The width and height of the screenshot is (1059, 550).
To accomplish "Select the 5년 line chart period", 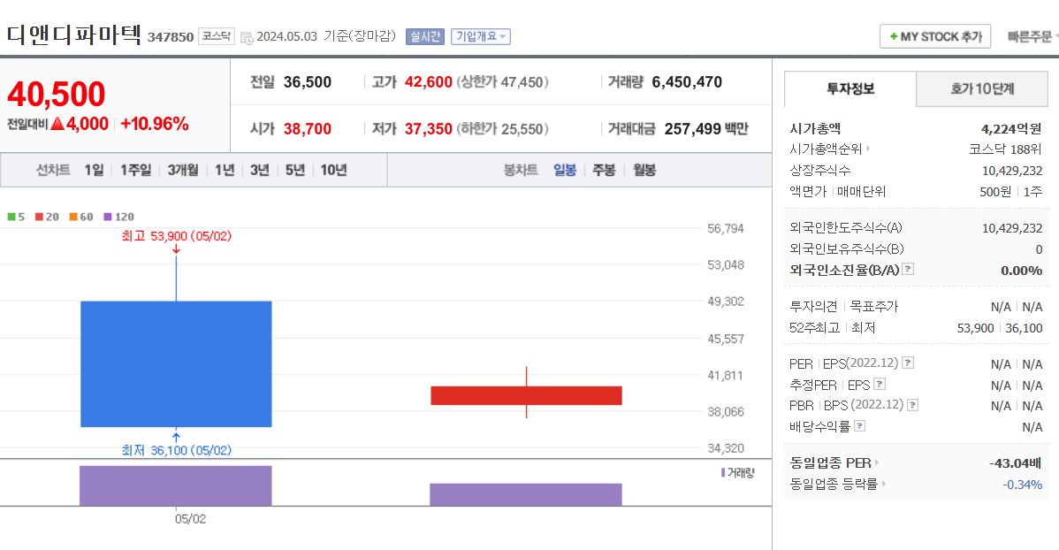I will (x=295, y=171).
